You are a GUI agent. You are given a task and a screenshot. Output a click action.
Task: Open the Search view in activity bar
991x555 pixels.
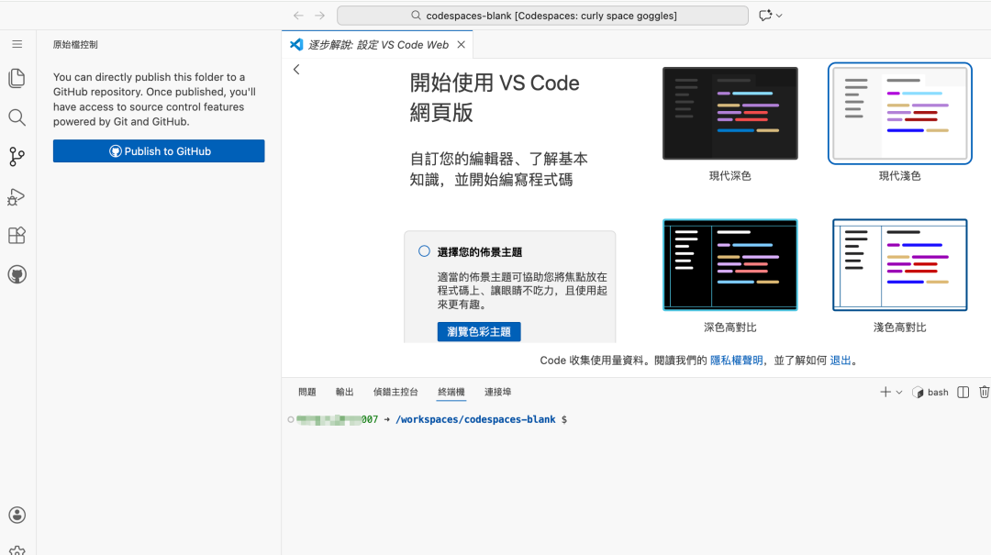click(17, 117)
